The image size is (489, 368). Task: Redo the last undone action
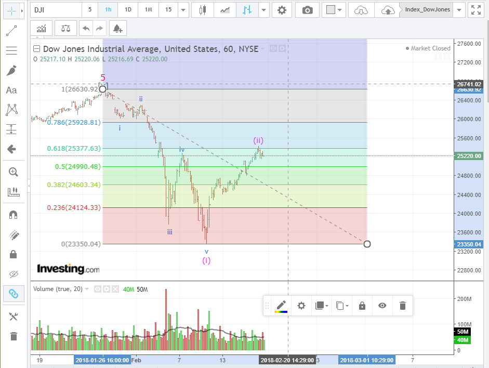pyautogui.click(x=99, y=29)
